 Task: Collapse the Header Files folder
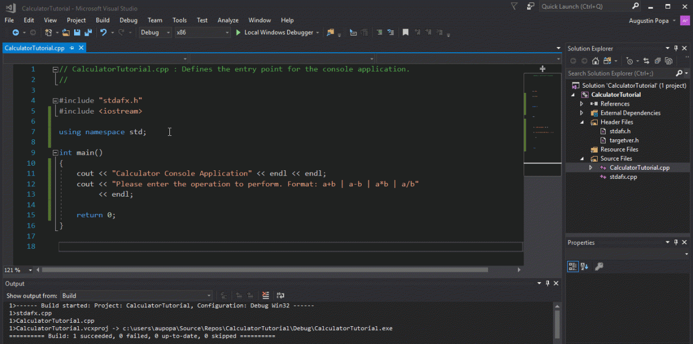(x=582, y=122)
